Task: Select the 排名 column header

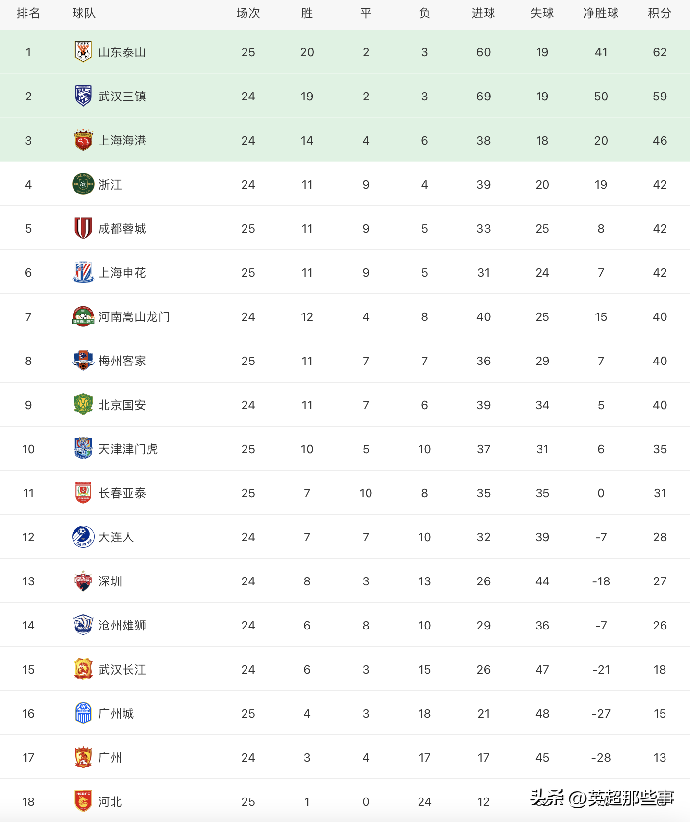Action: (x=28, y=13)
